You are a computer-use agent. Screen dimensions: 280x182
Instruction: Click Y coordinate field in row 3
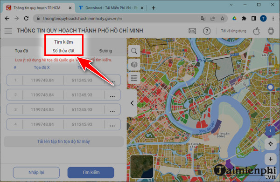(82, 109)
